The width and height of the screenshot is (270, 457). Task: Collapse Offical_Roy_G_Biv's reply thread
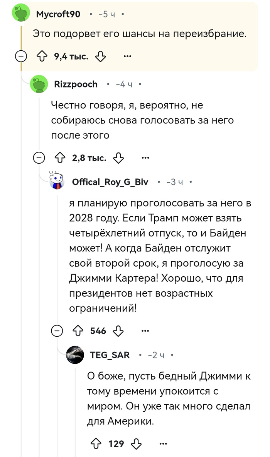click(57, 331)
